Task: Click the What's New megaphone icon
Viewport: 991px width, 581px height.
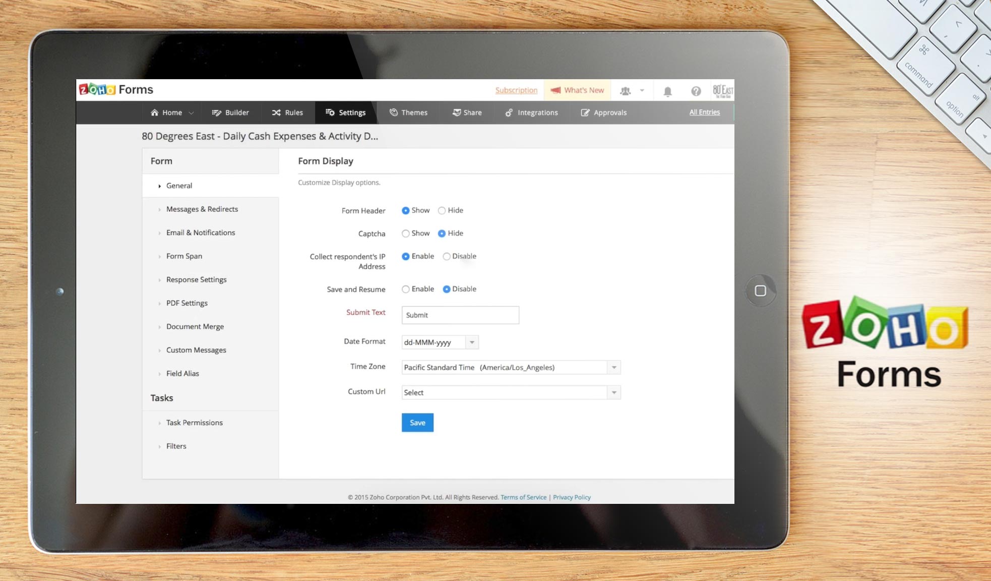Action: [x=555, y=90]
